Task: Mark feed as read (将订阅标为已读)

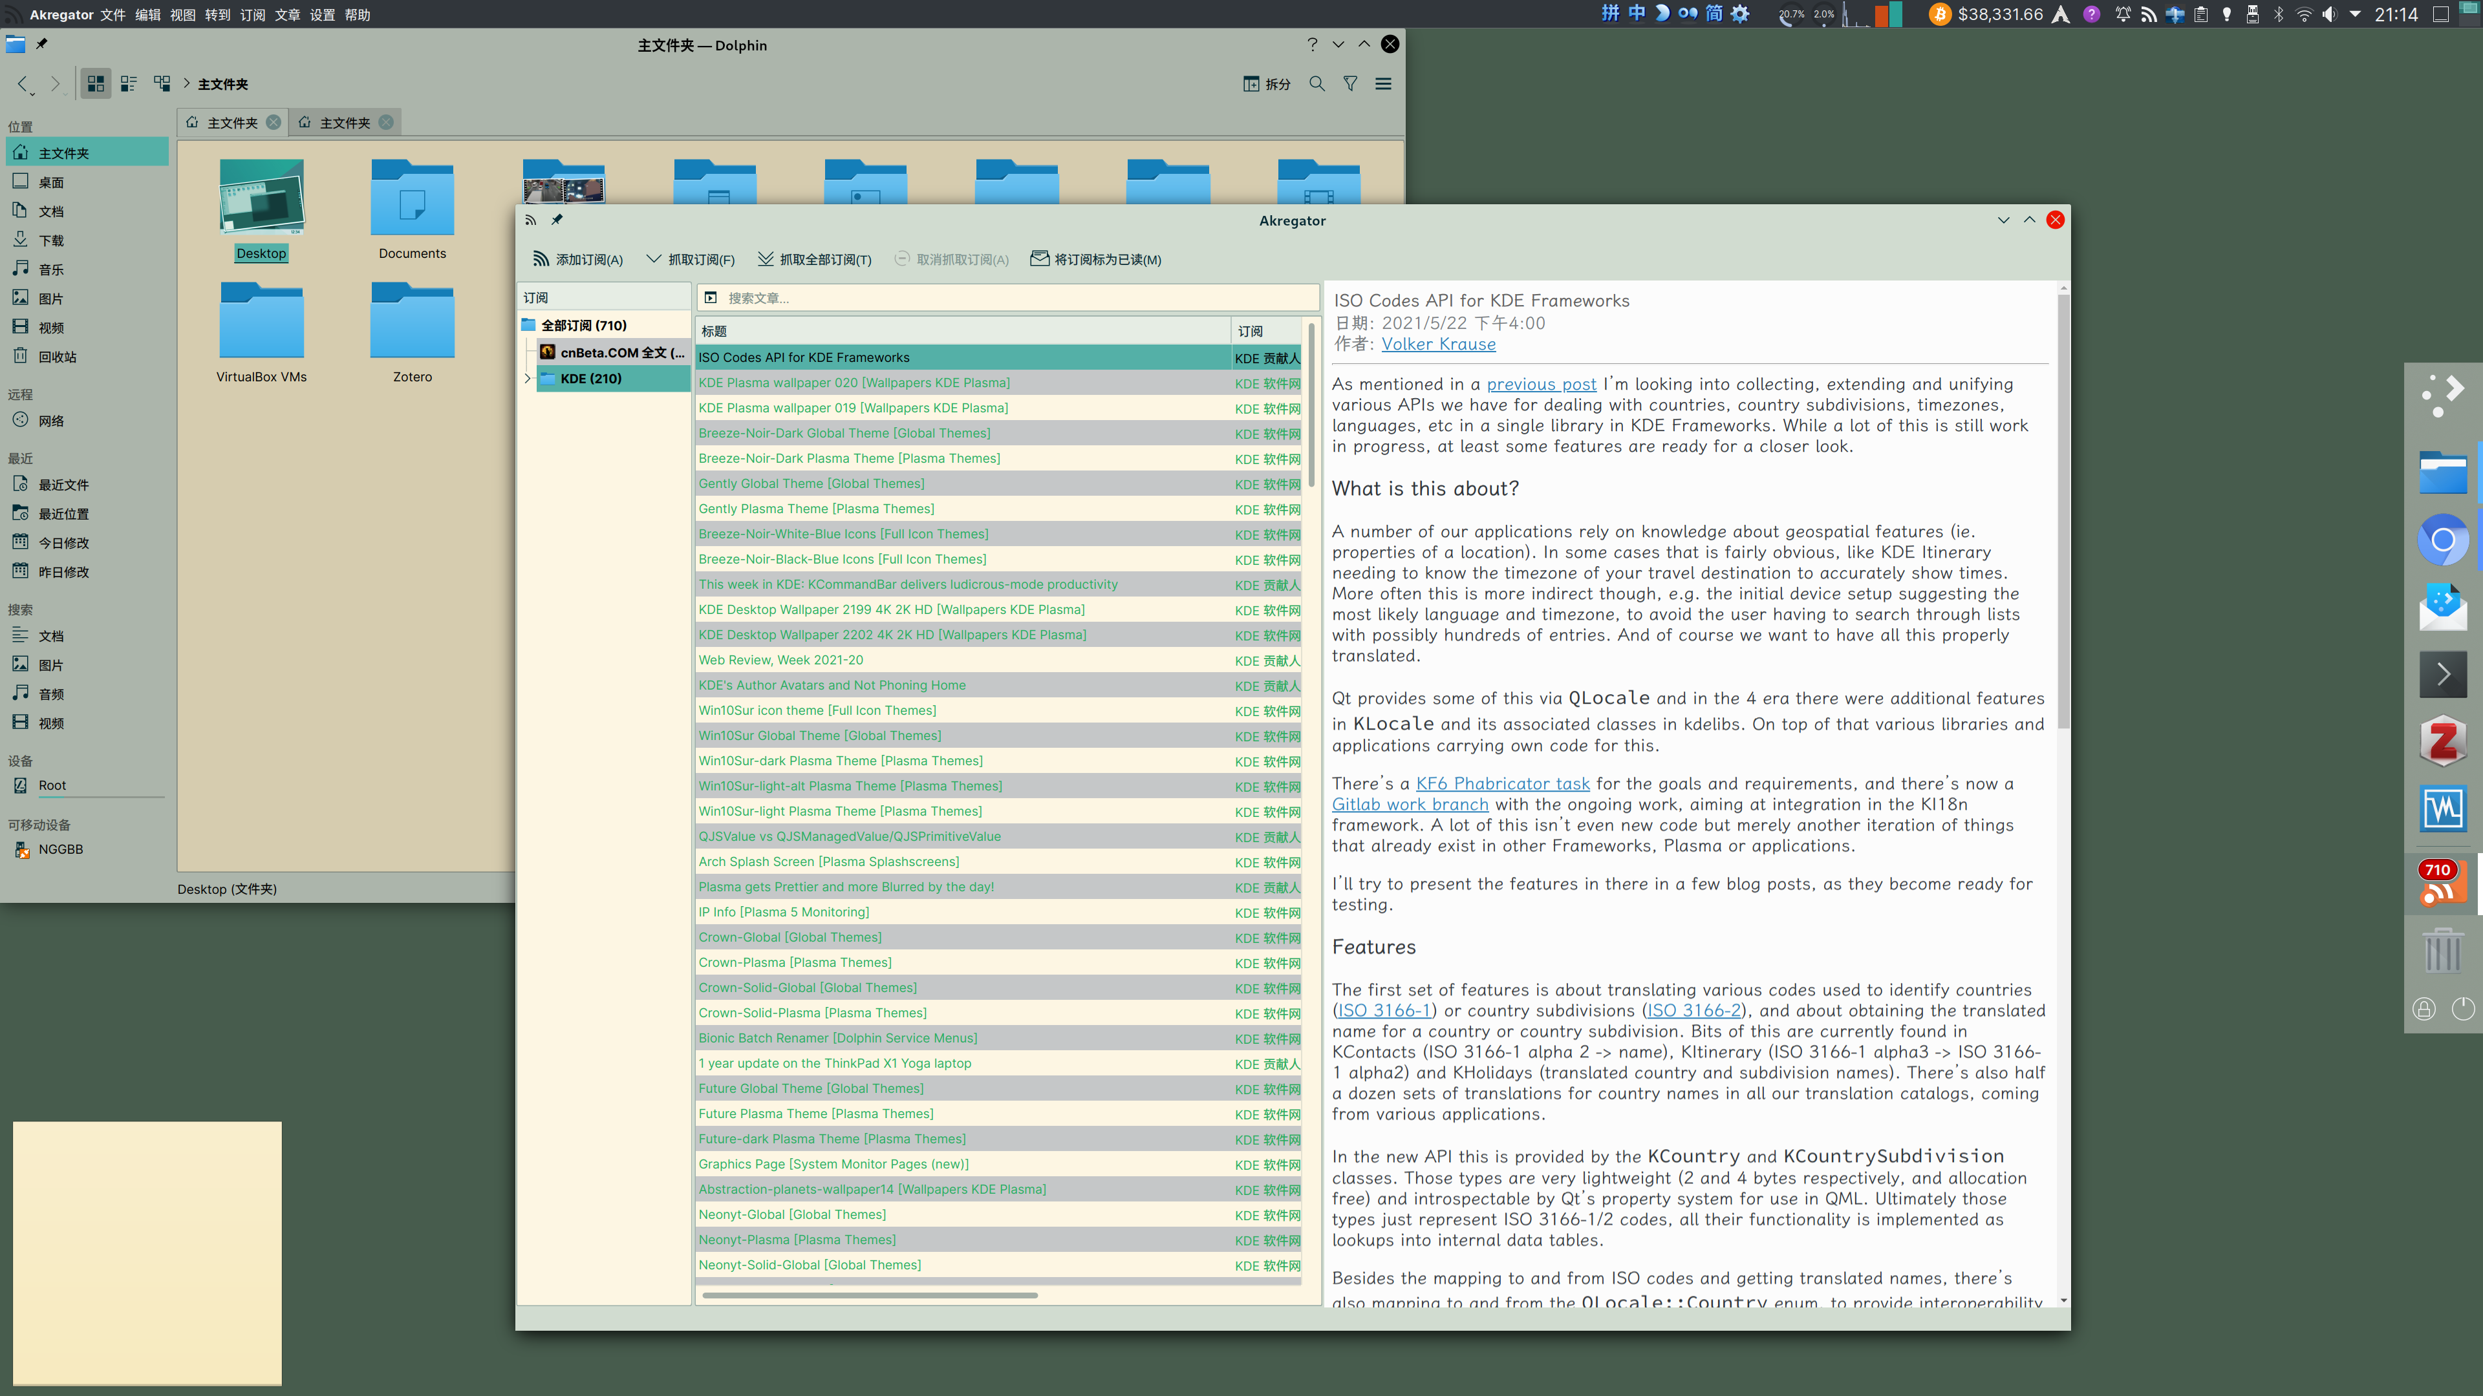Action: pos(1096,259)
